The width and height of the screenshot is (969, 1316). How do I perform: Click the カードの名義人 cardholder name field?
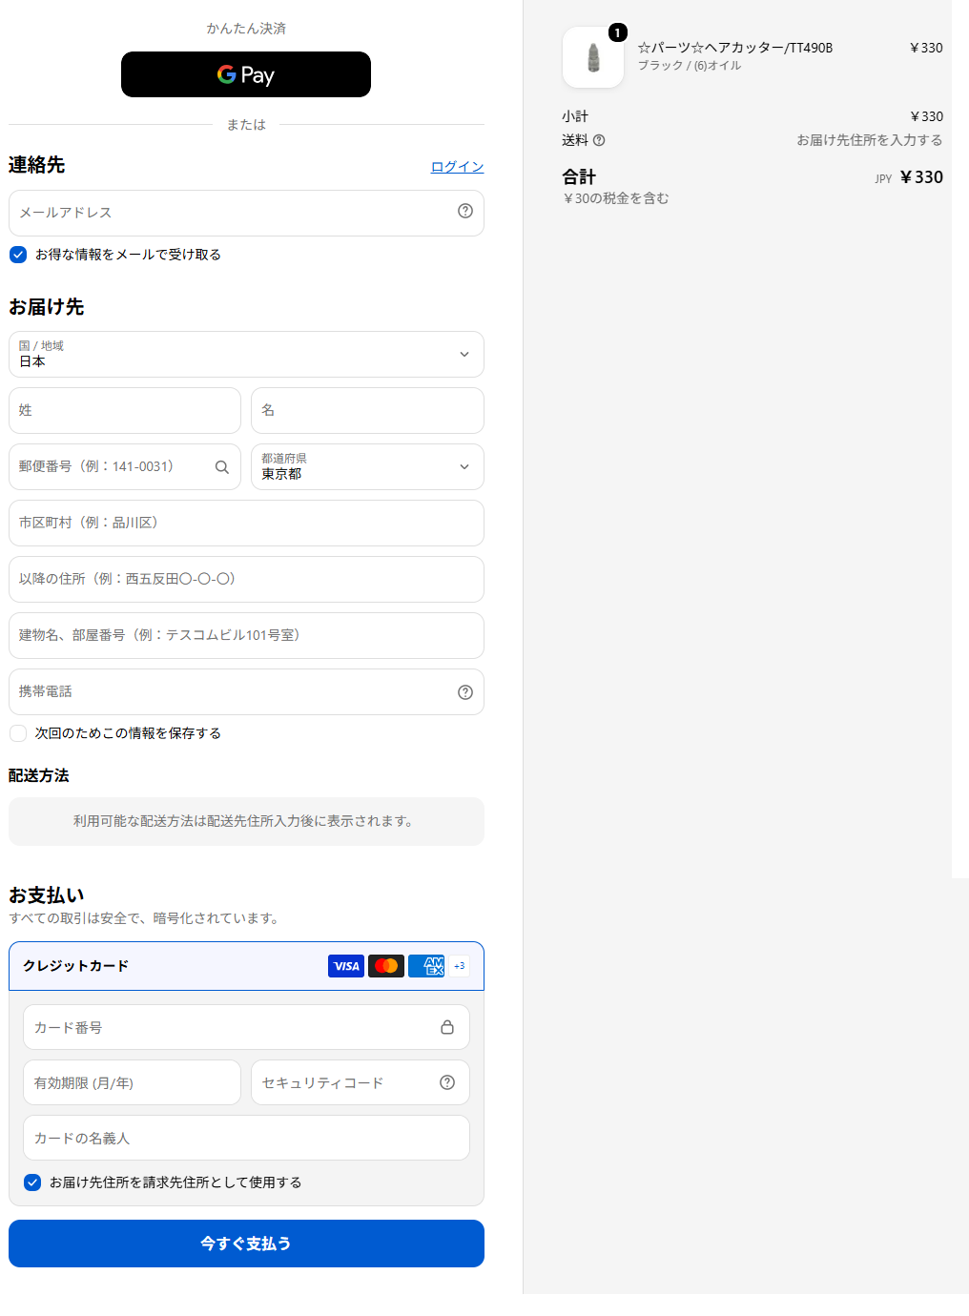pyautogui.click(x=246, y=1139)
